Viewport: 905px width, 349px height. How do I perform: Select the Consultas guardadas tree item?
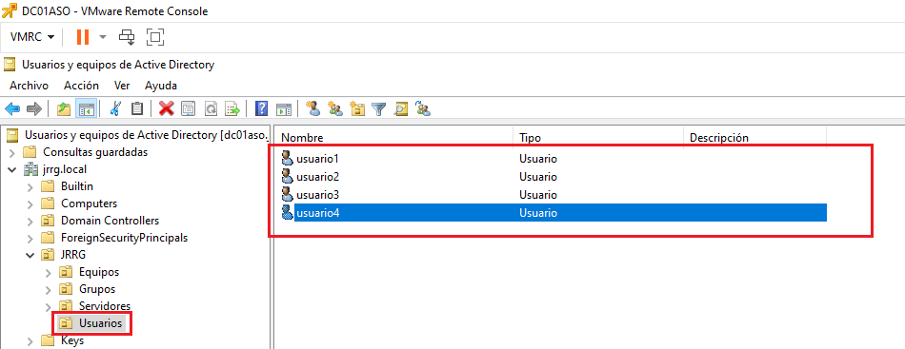[x=95, y=152]
